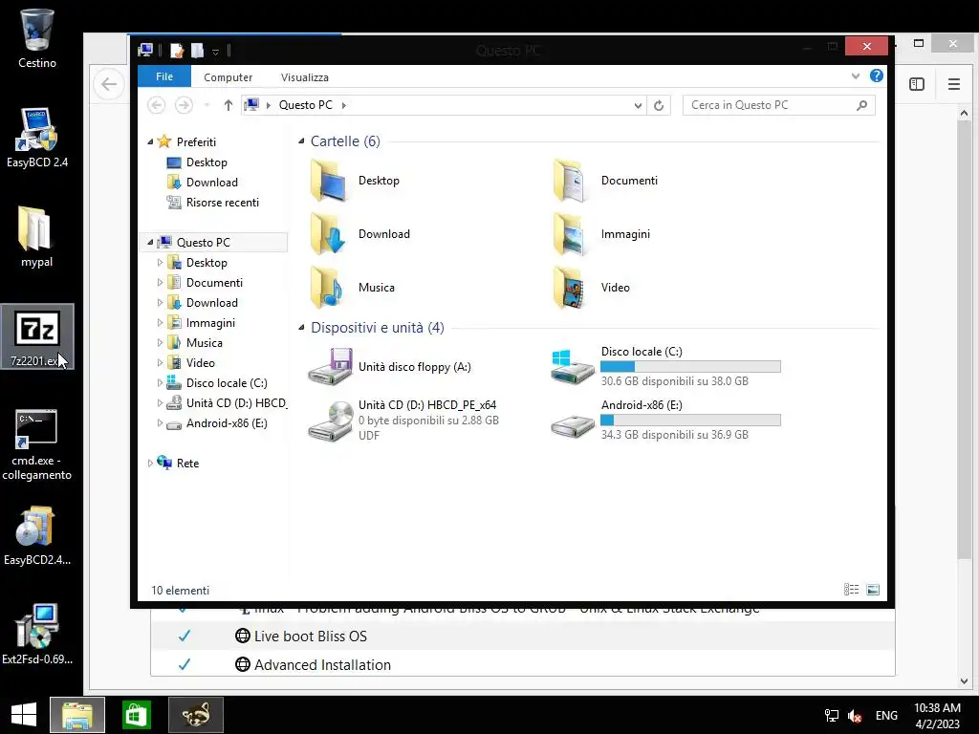
Task: Open Live boot Bliss OS link in browser
Action: click(311, 636)
